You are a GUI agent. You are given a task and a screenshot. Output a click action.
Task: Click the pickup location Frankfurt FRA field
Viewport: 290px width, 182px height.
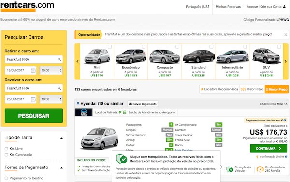click(x=34, y=59)
